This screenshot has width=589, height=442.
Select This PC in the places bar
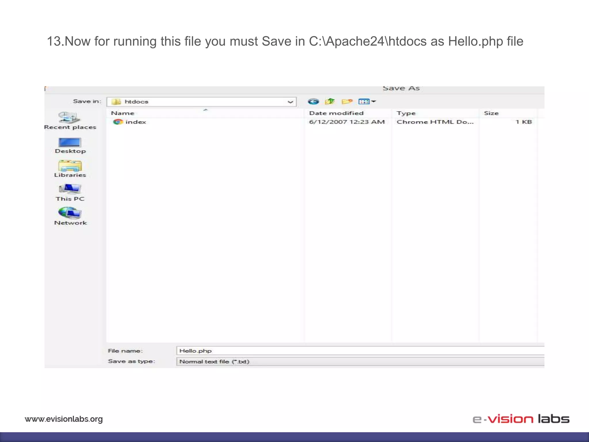pos(70,193)
